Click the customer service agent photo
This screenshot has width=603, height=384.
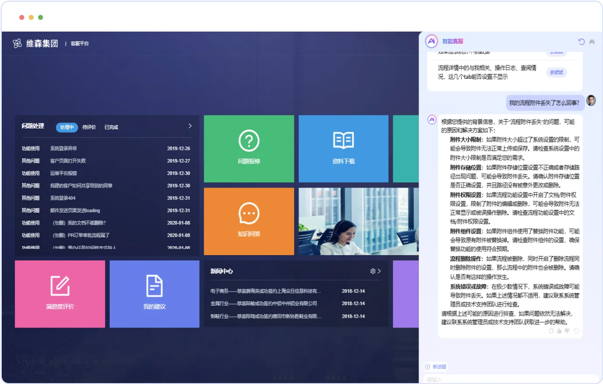pos(358,221)
